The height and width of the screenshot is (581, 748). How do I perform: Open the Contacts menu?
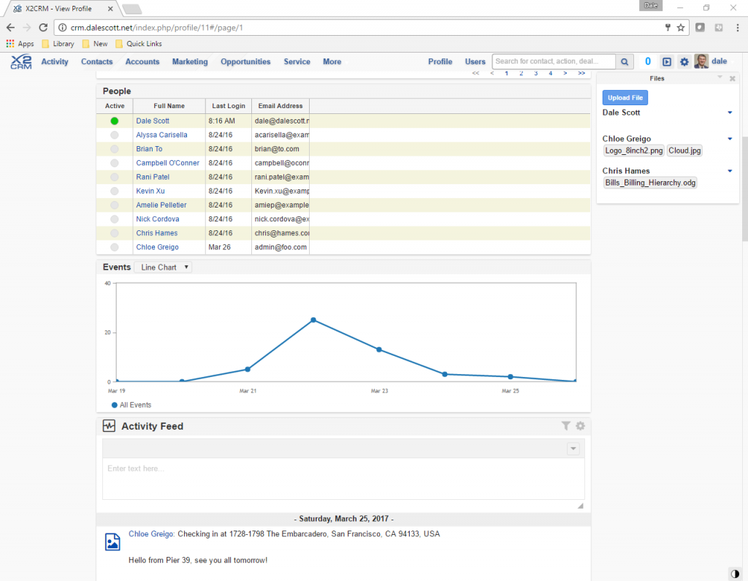pos(96,61)
